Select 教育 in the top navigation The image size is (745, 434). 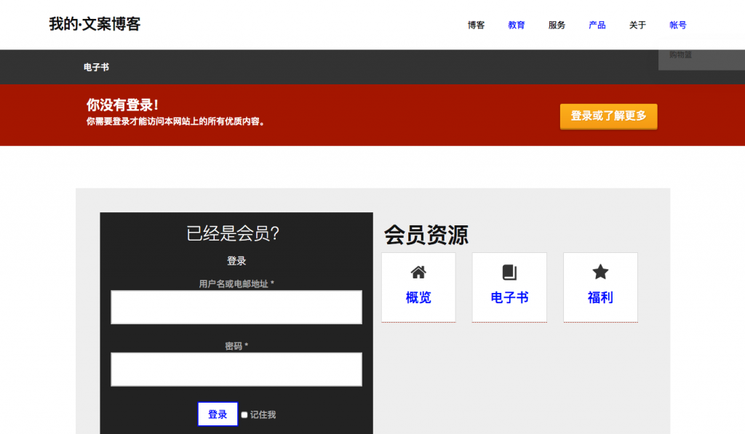517,25
